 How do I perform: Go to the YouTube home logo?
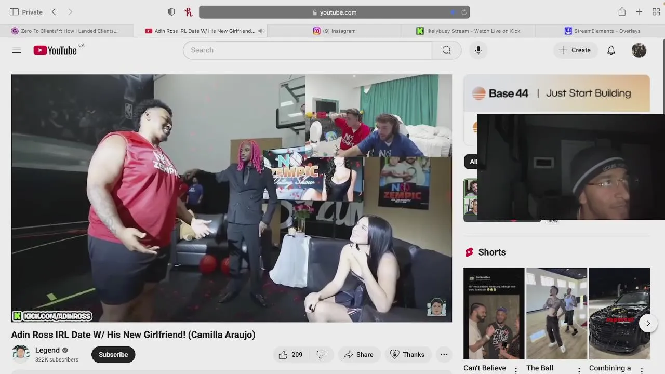[55, 50]
